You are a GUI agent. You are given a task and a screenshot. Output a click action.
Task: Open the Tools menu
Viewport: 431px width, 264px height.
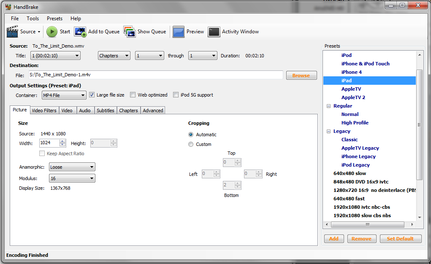(x=33, y=19)
